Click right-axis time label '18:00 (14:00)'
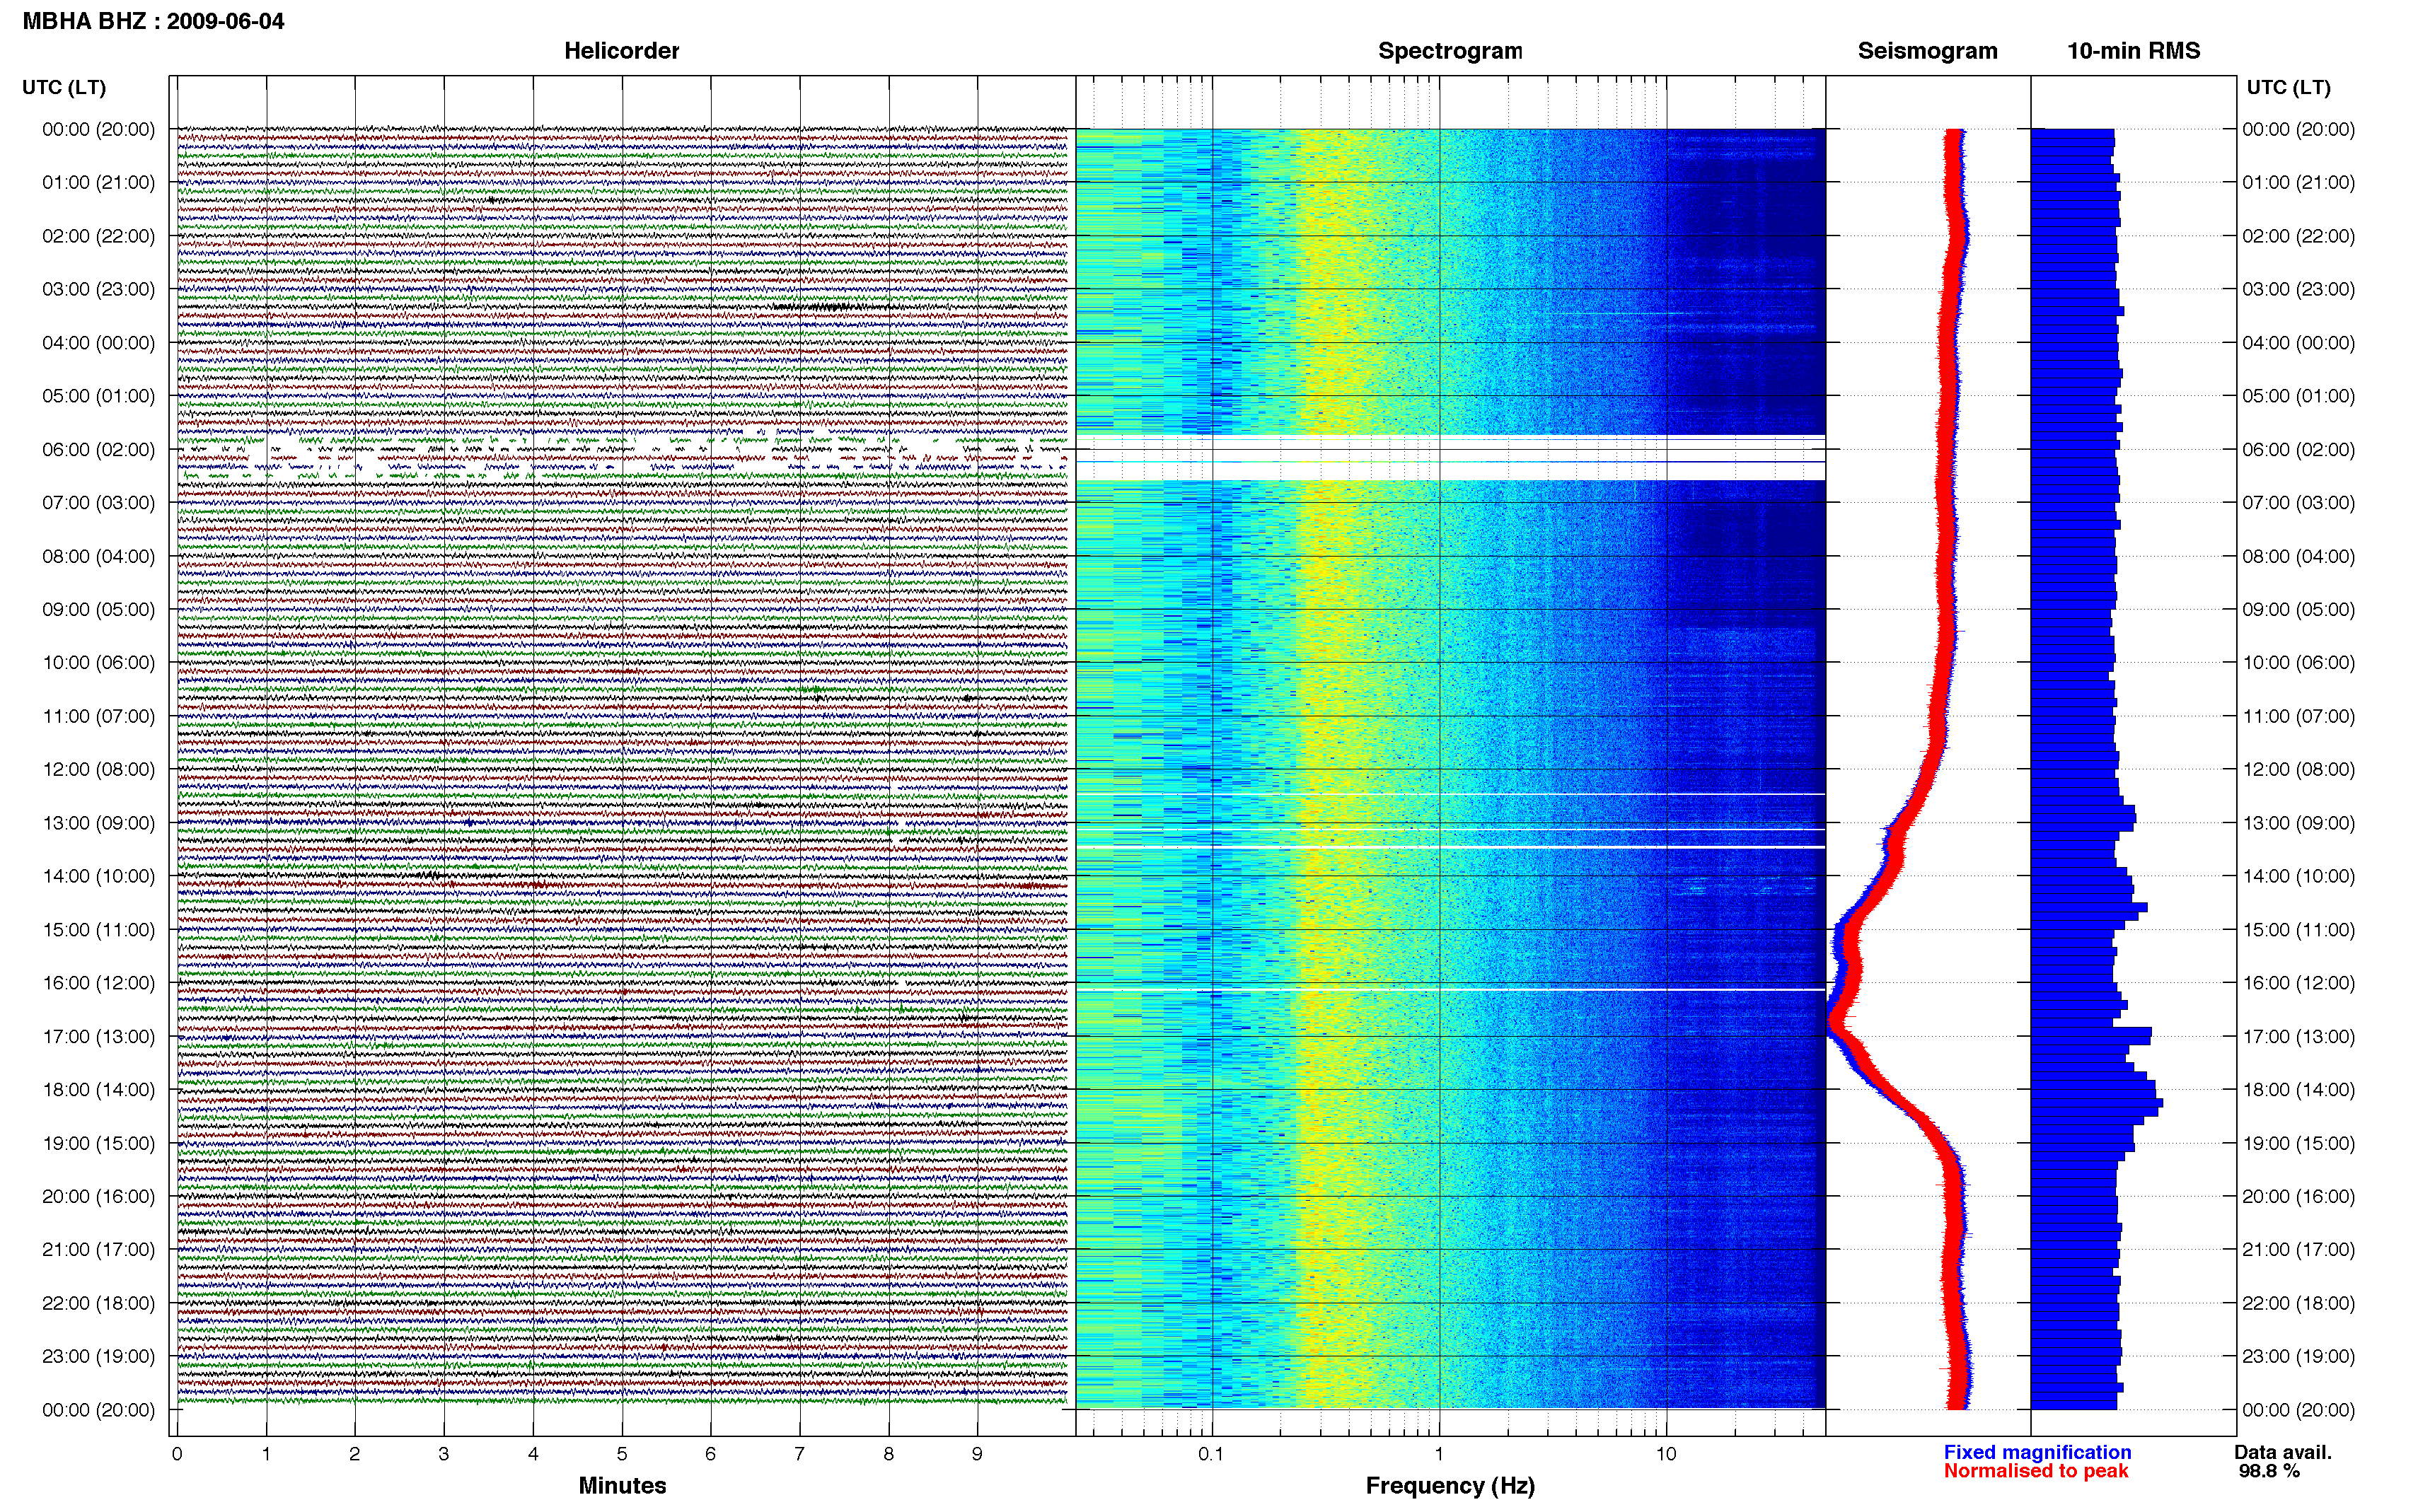Image resolution: width=2418 pixels, height=1512 pixels. click(2298, 1090)
